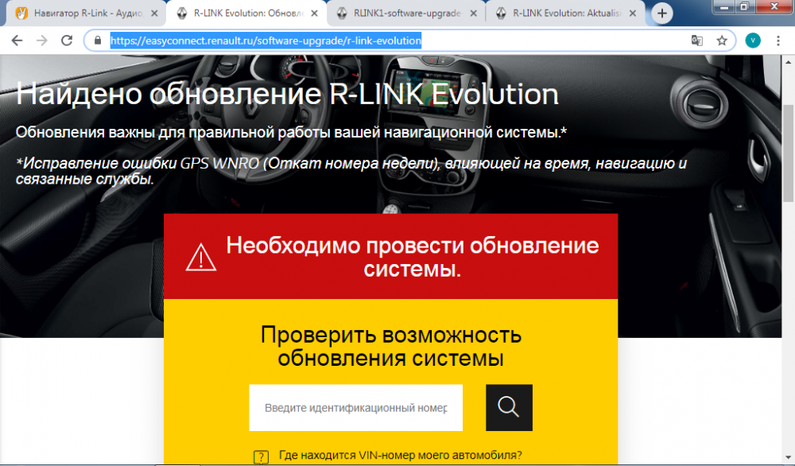Restore down the Chrome window

coord(744,6)
